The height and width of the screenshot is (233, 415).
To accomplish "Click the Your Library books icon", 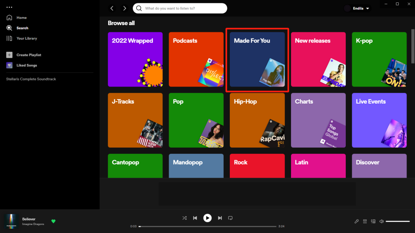I will [x=9, y=38].
